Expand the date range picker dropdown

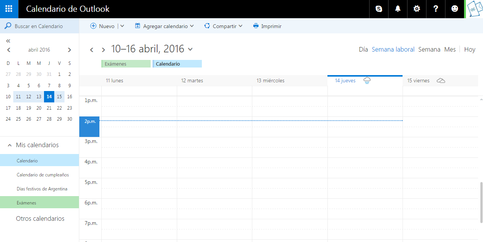click(190, 49)
